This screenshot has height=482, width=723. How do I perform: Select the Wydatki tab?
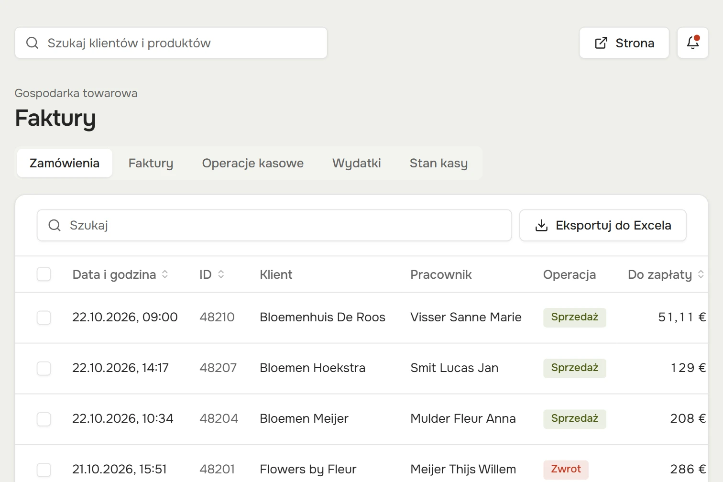[x=357, y=163]
